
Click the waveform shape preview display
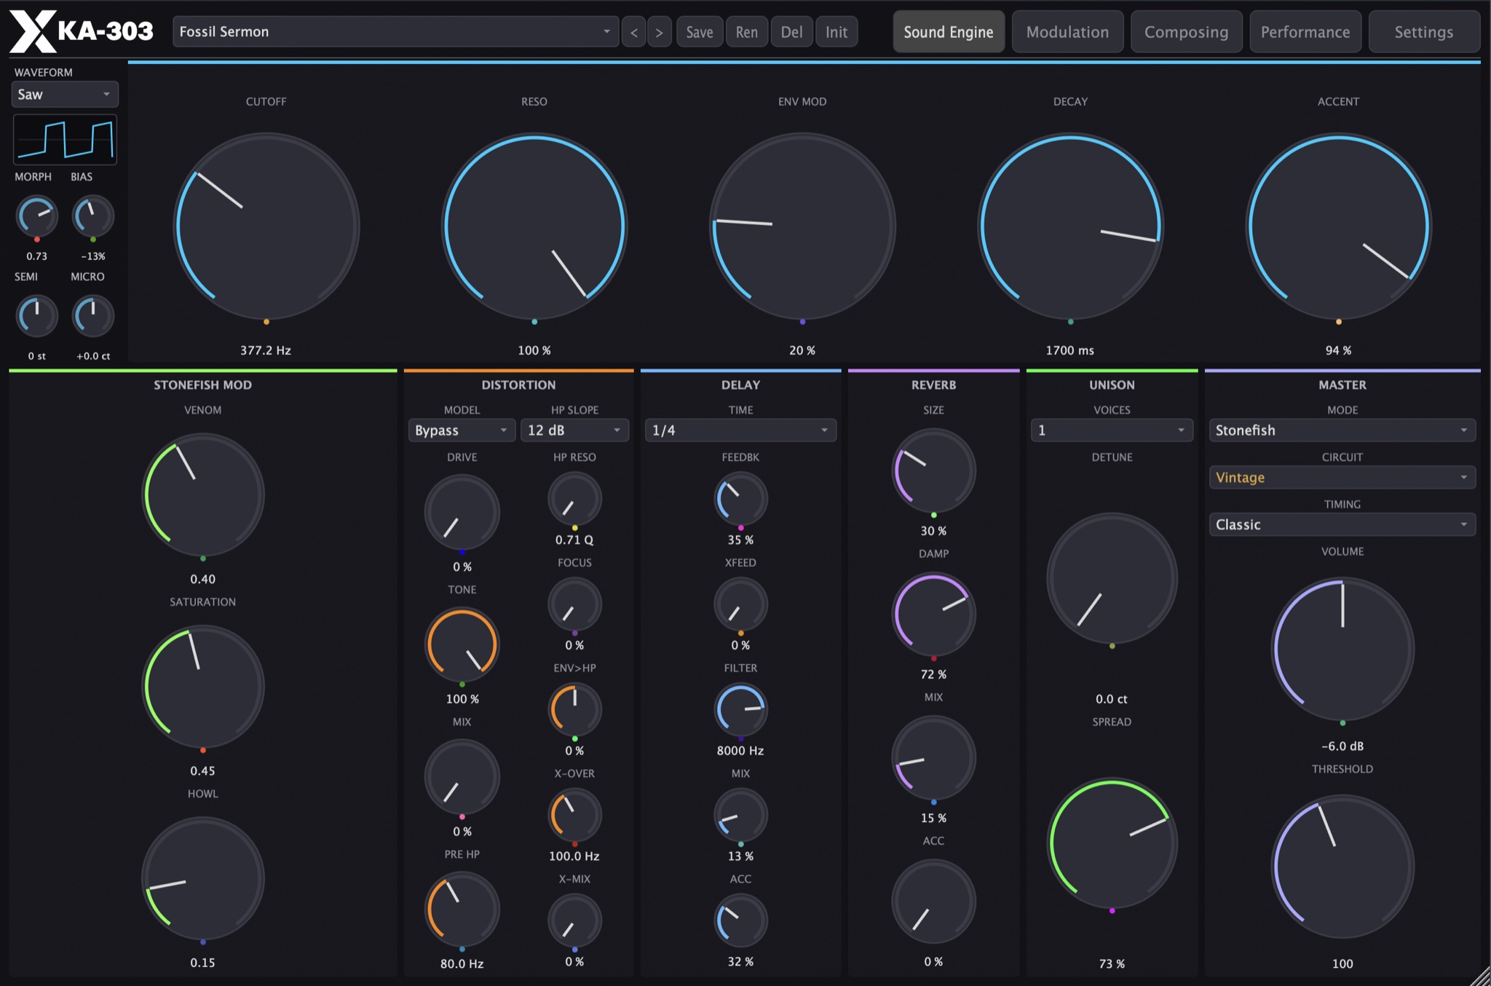[x=65, y=139]
